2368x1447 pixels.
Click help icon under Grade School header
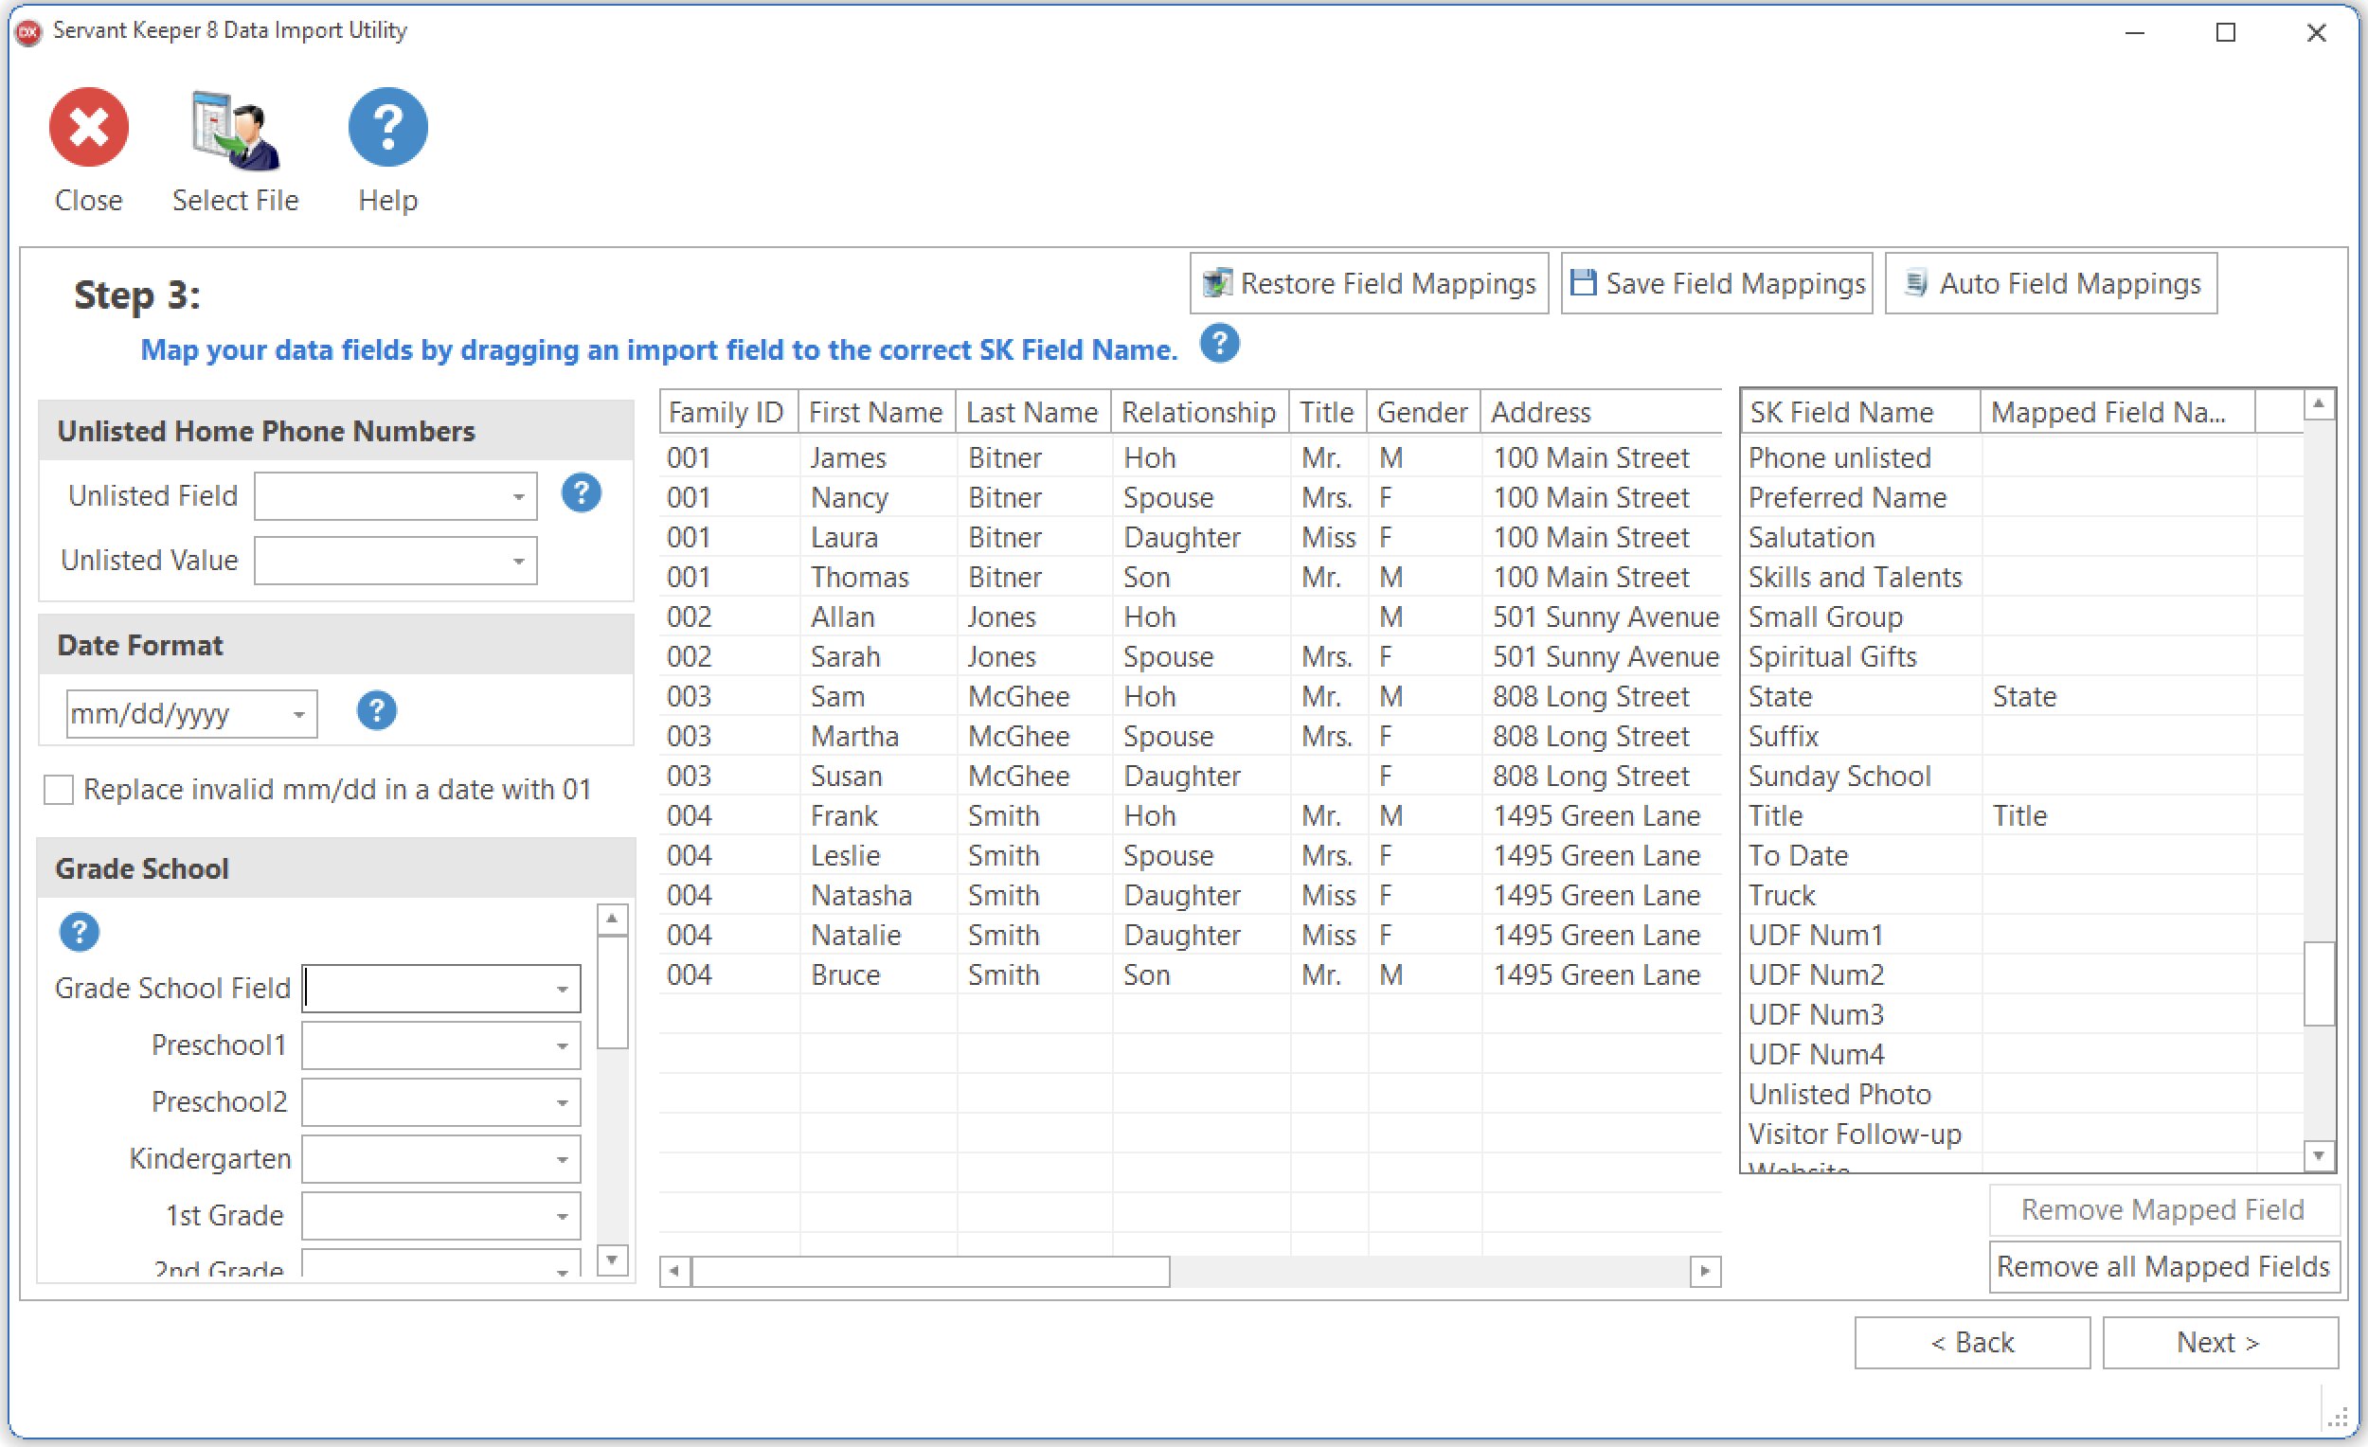click(79, 931)
